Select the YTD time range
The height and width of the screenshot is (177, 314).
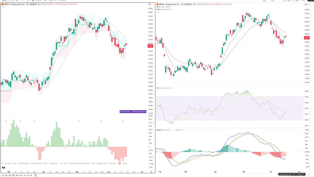pos(21,175)
